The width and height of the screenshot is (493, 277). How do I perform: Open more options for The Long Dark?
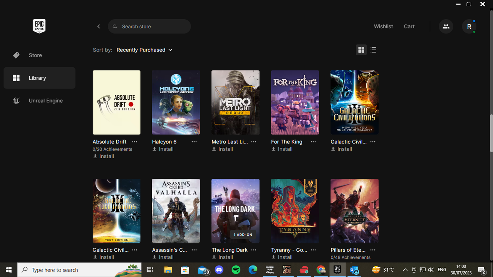(254, 250)
